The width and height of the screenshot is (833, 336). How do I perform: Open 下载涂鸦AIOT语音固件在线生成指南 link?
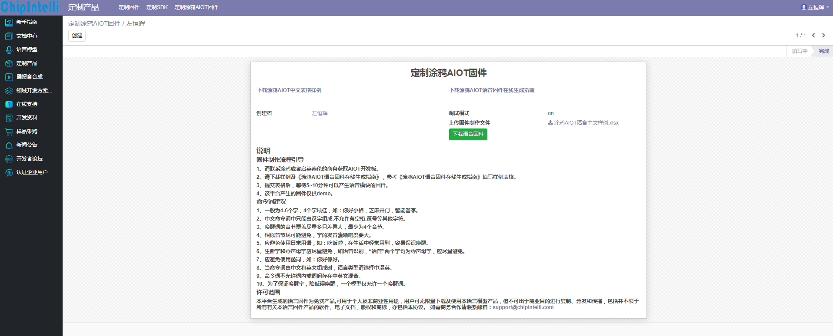pyautogui.click(x=492, y=90)
